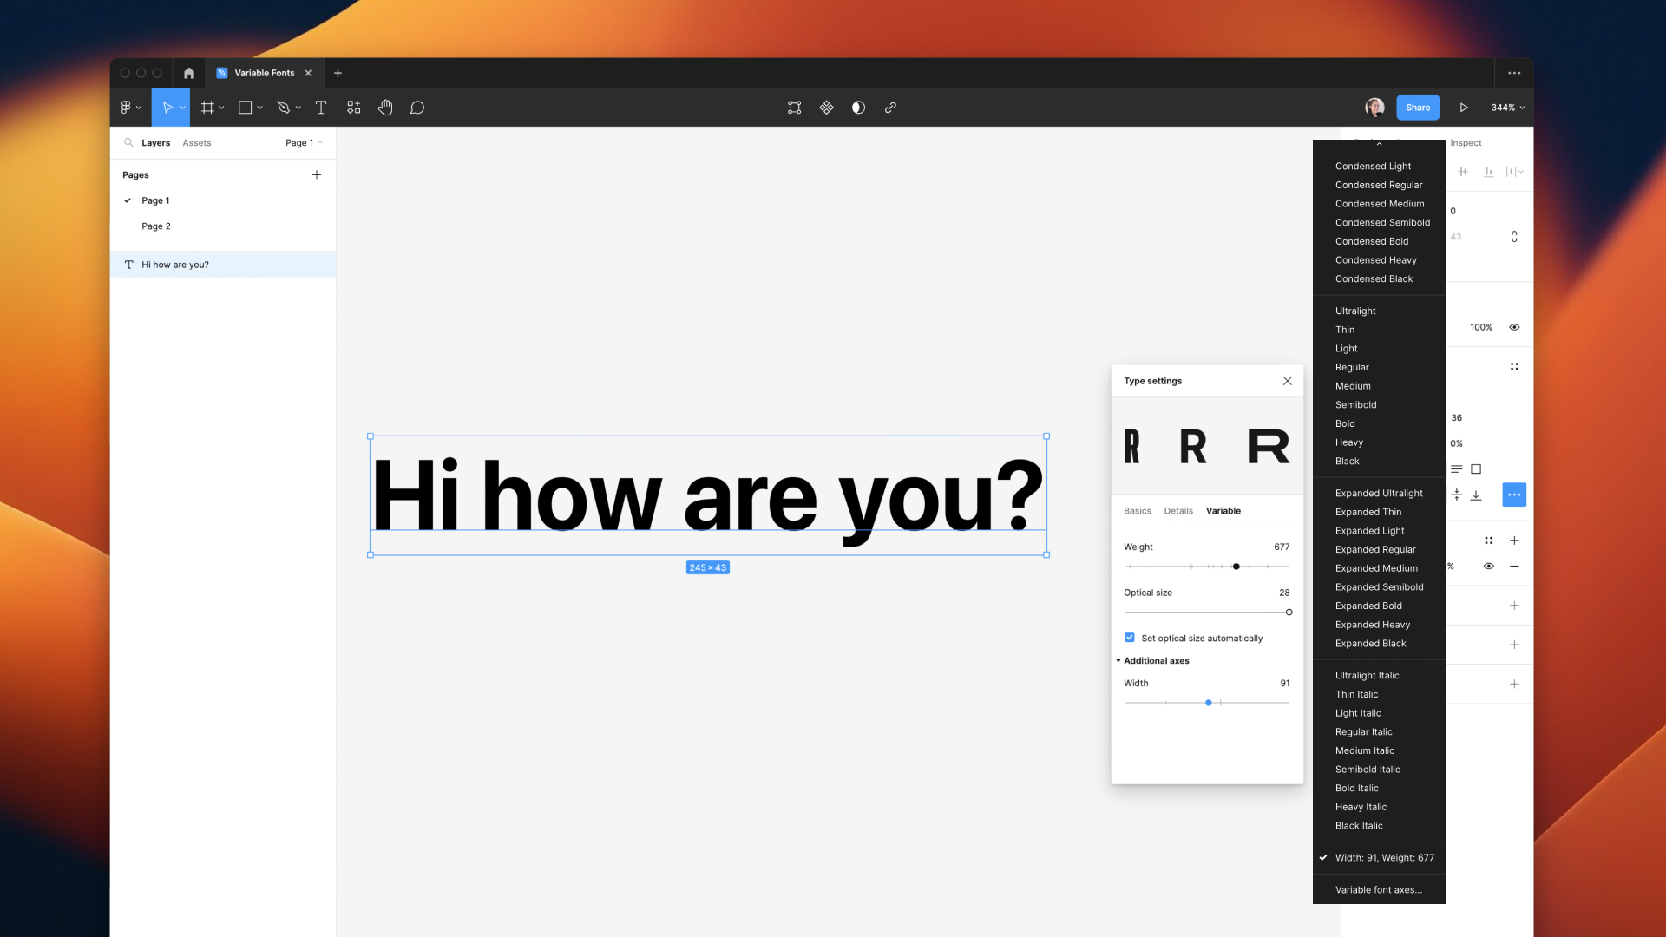1666x937 pixels.
Task: Select the Text tool in toolbar
Action: click(x=321, y=108)
